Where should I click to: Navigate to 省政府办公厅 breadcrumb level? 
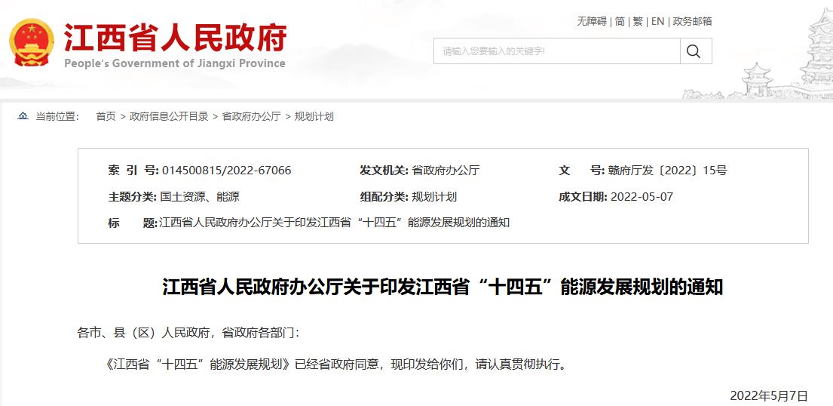(x=251, y=116)
